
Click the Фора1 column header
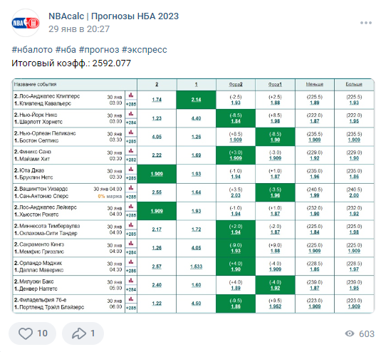click(x=275, y=84)
